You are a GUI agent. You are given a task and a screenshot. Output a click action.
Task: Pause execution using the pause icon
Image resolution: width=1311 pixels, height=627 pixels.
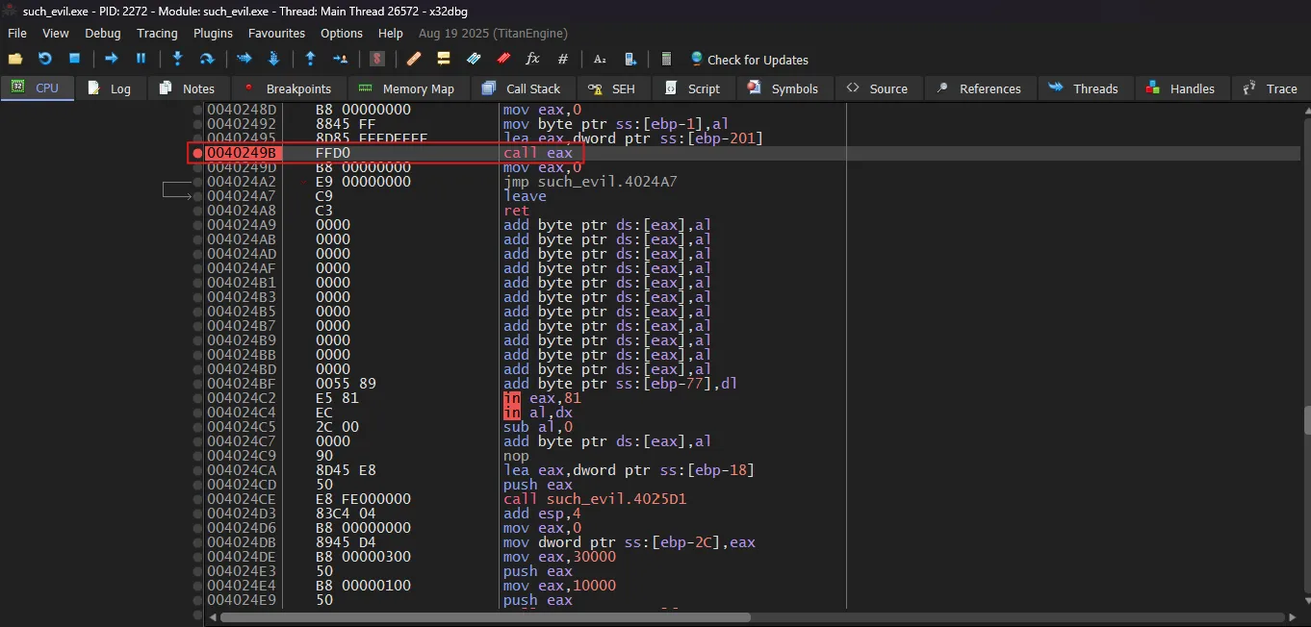(141, 59)
